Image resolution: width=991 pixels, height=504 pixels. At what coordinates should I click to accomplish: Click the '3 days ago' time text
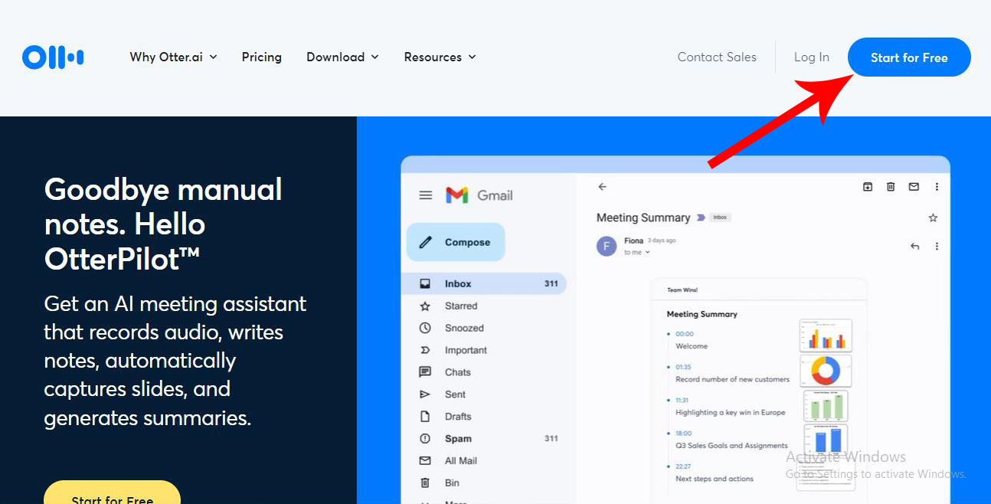pyautogui.click(x=662, y=241)
